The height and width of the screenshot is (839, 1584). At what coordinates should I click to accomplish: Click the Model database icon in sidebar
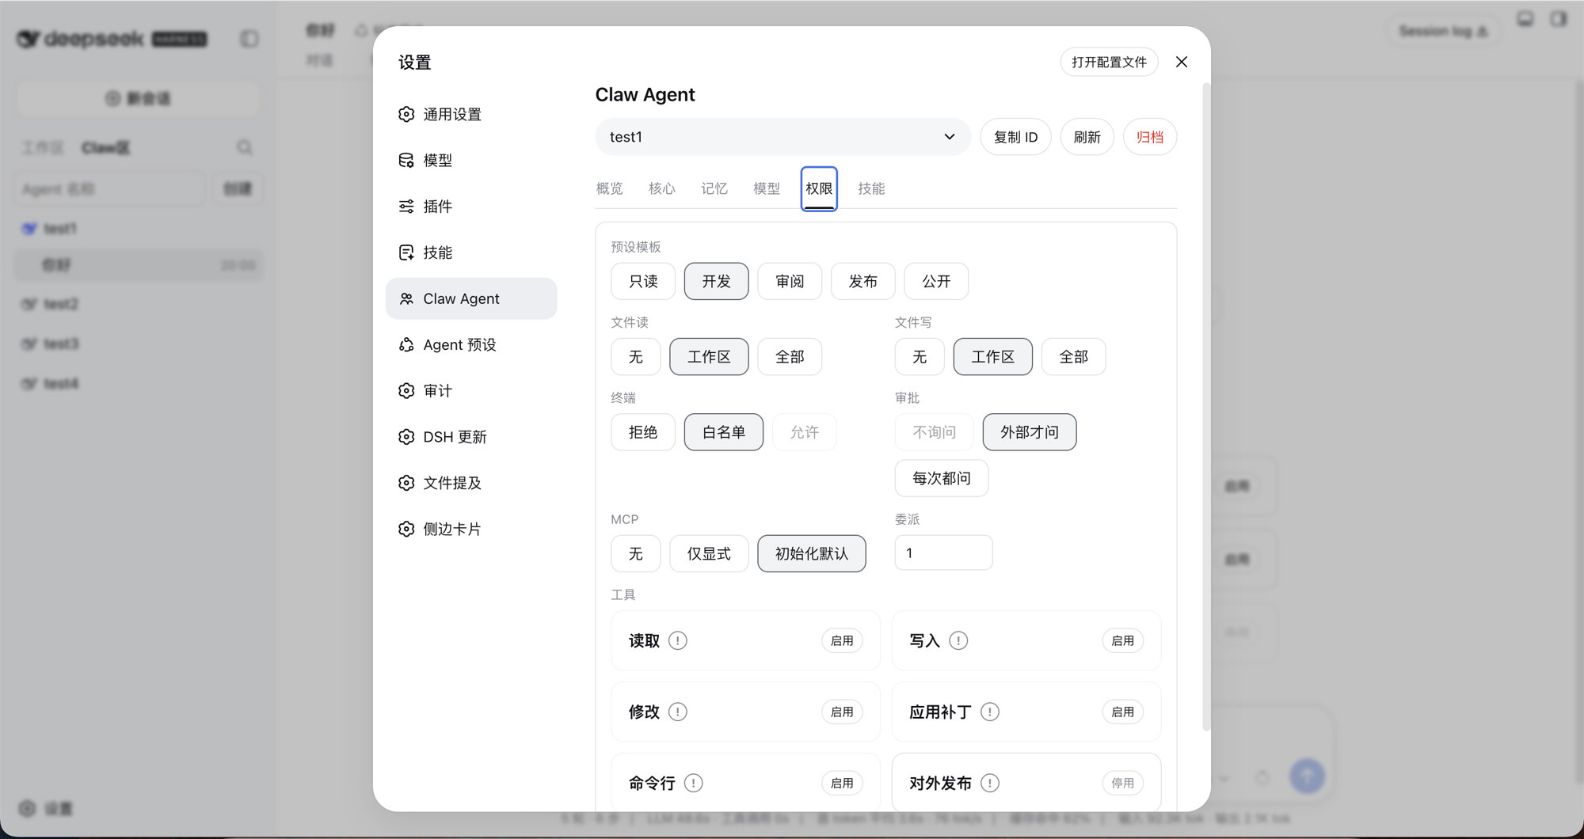[406, 160]
